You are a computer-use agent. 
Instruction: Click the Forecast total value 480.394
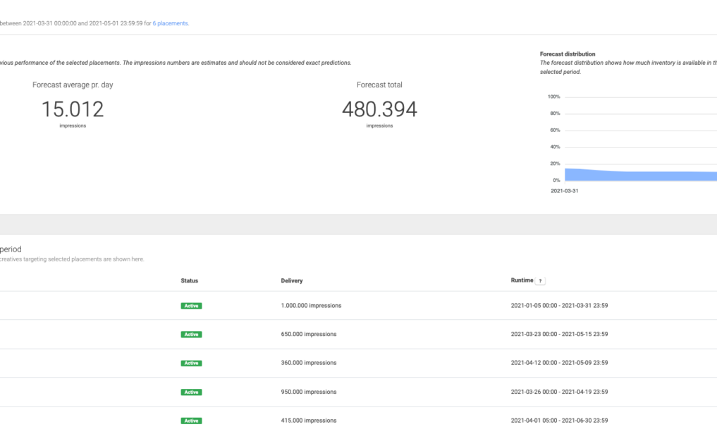click(x=379, y=109)
